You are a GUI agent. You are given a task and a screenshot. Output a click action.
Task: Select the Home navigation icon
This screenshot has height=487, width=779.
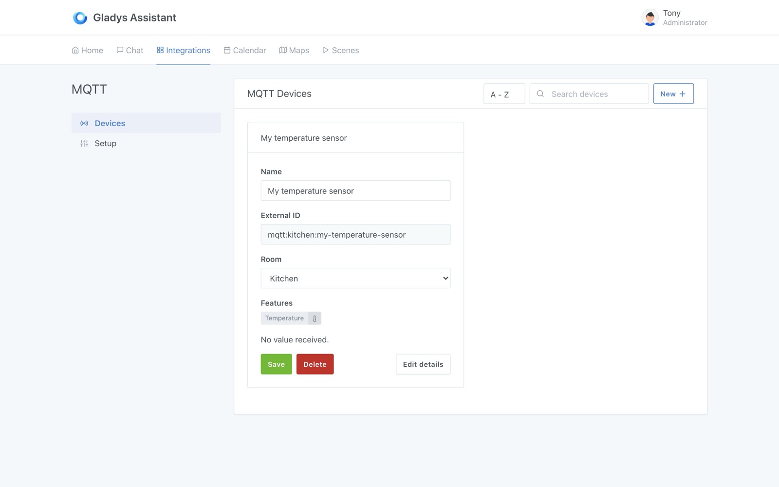click(75, 50)
